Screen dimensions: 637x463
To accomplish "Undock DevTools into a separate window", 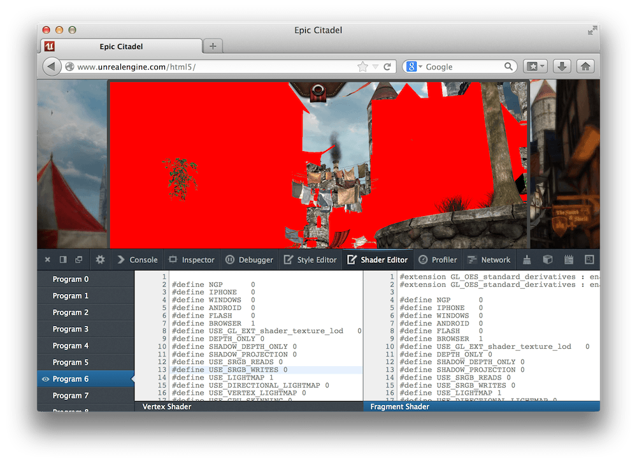I will click(78, 260).
